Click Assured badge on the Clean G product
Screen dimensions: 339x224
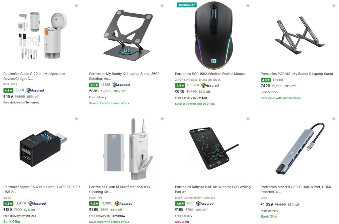click(35, 90)
